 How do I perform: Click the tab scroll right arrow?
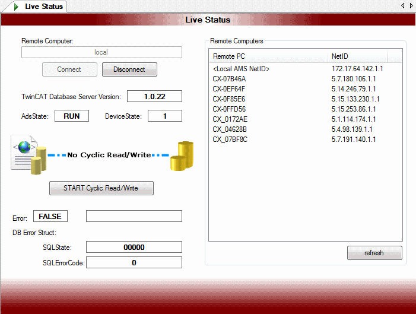pyautogui.click(x=411, y=5)
